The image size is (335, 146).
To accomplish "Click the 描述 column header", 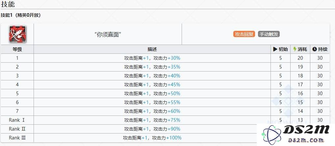I will 152,49.
